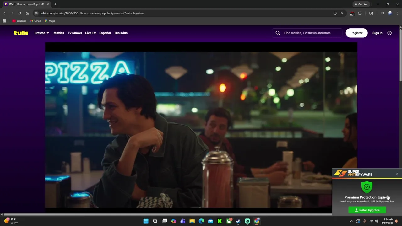Show hidden system tray icons

351,221
